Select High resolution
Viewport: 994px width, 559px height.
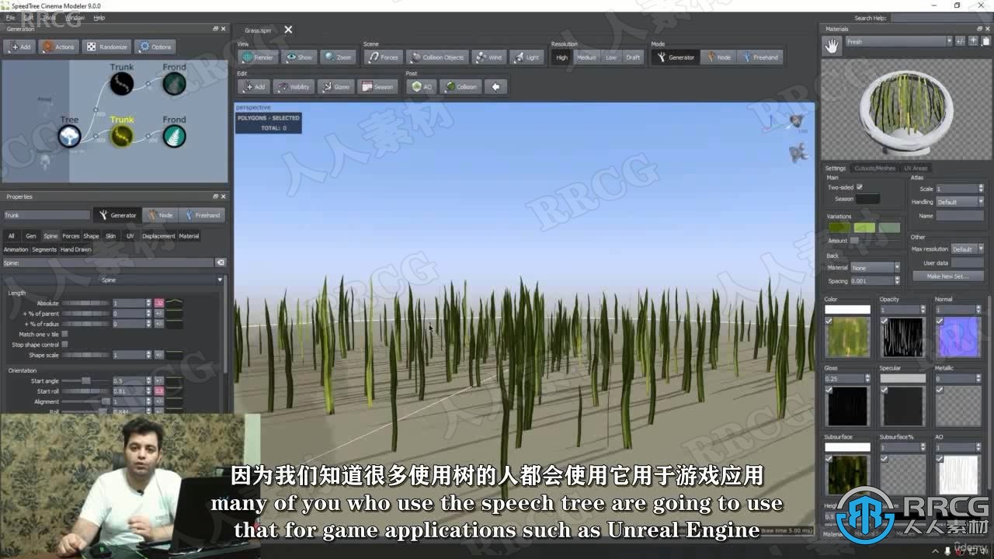(561, 57)
